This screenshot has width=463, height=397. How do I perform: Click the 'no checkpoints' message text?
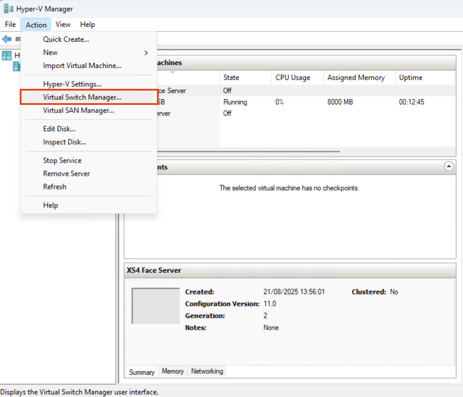289,188
